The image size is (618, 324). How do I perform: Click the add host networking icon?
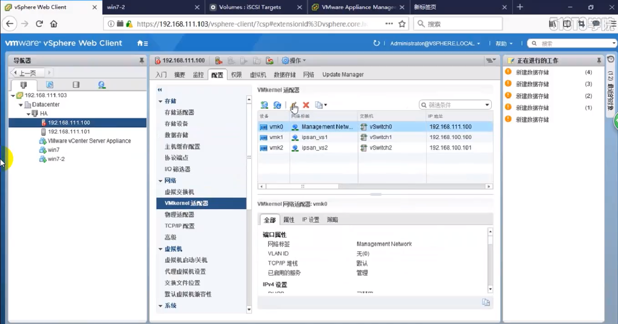pos(264,105)
